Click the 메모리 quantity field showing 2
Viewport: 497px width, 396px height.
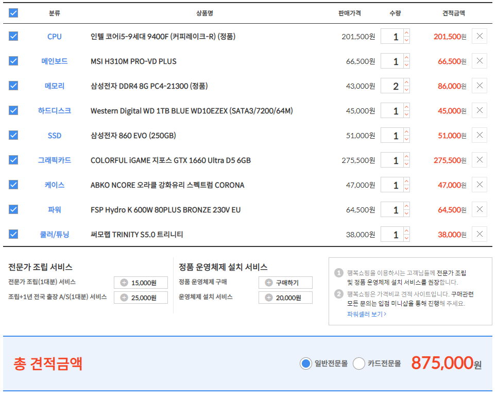point(392,86)
